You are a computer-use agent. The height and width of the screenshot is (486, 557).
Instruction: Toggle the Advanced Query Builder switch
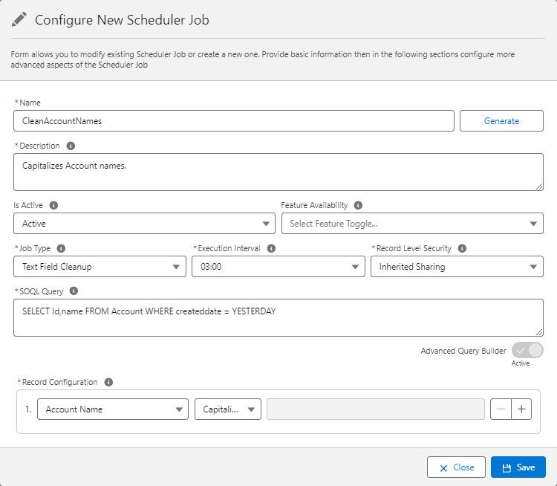527,351
